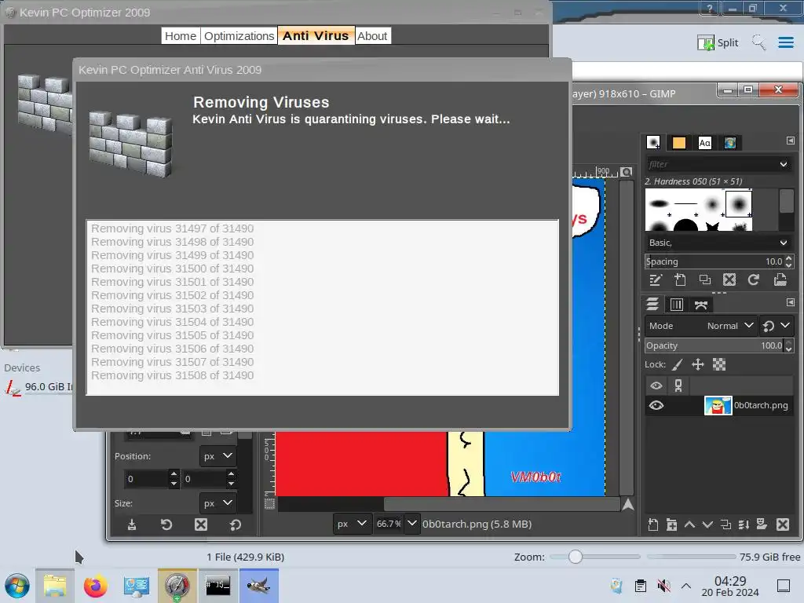The height and width of the screenshot is (603, 804).
Task: Add a layer mask
Action: tap(762, 524)
